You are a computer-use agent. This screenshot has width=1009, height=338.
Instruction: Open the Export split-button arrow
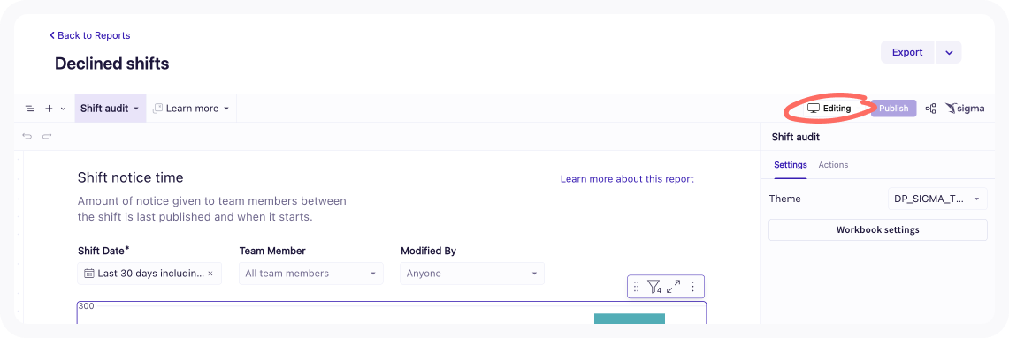click(949, 53)
